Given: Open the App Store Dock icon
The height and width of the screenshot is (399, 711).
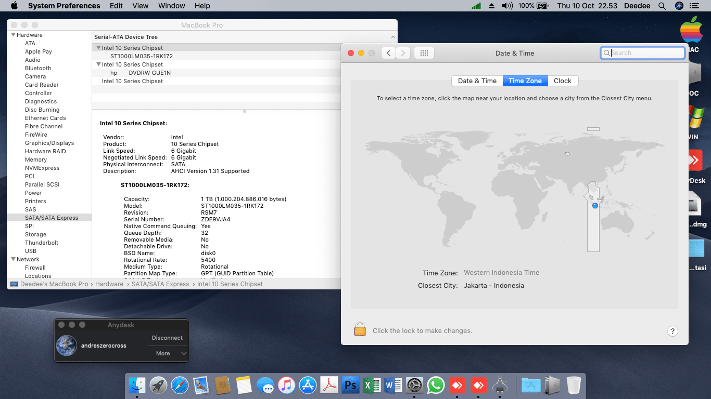Looking at the screenshot, I should [x=308, y=385].
